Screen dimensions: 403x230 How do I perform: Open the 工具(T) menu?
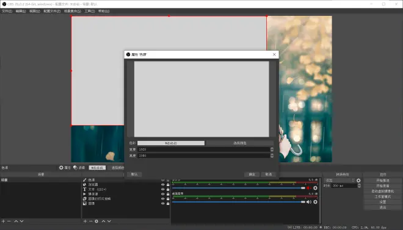point(90,11)
